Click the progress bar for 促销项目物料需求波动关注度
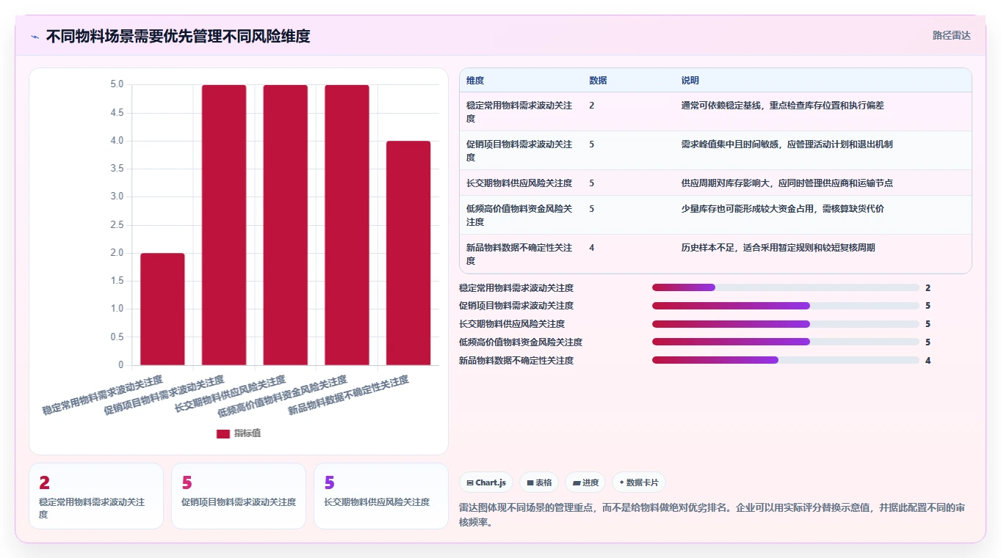 [786, 306]
